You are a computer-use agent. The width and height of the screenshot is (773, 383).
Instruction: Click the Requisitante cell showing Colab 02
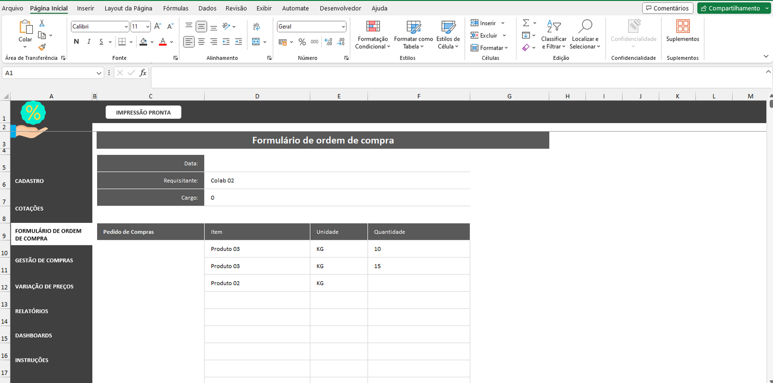point(337,180)
